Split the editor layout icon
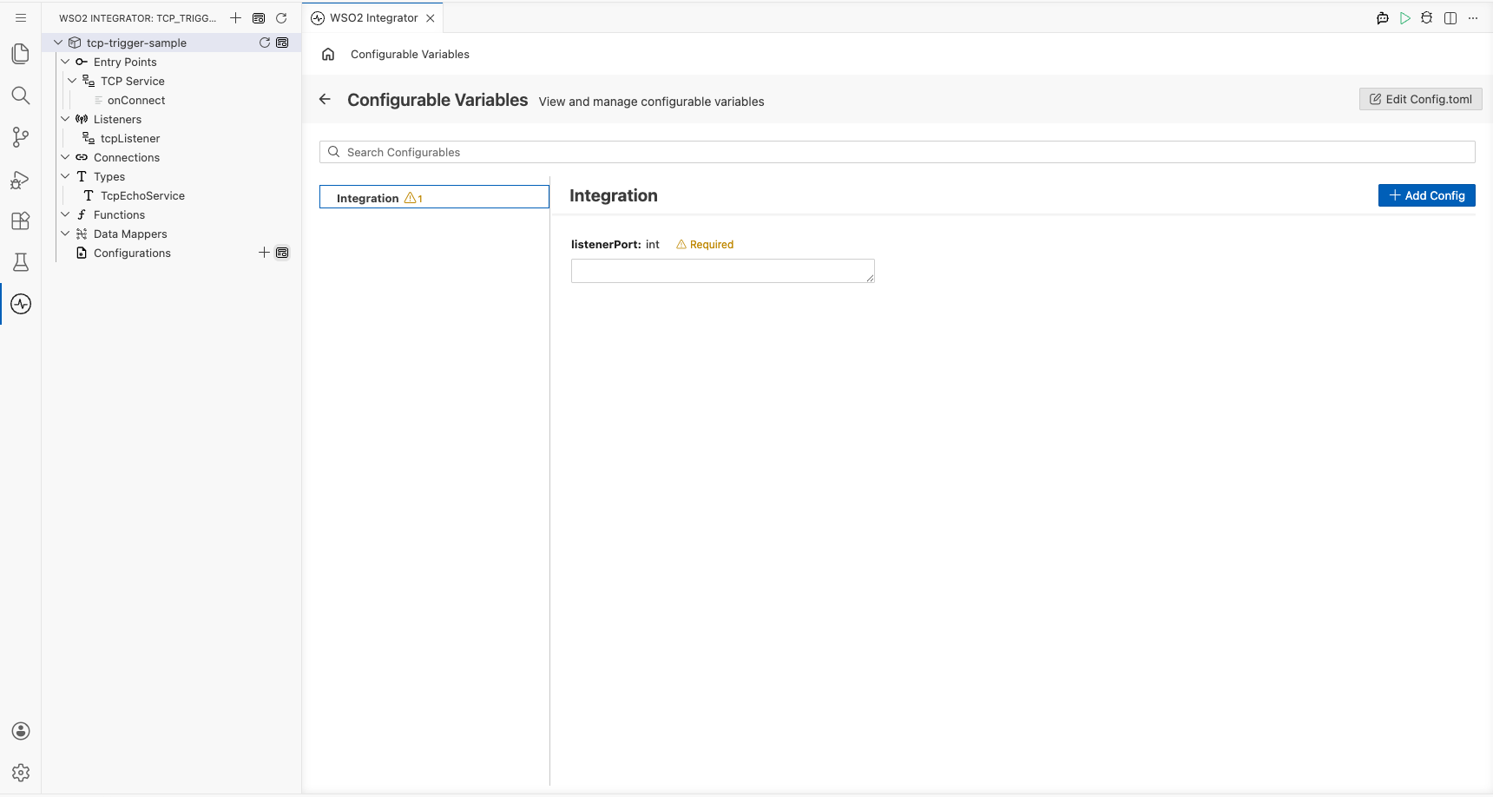 tap(1450, 17)
